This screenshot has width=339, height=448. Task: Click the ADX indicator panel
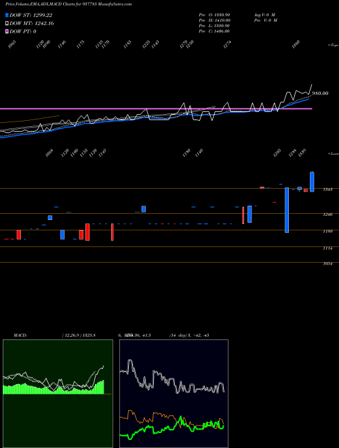pyautogui.click(x=174, y=394)
